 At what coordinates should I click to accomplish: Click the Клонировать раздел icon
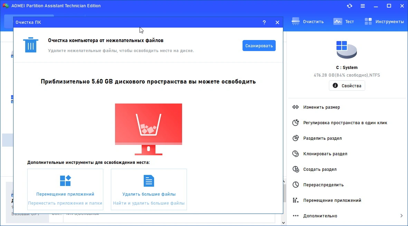click(x=296, y=154)
